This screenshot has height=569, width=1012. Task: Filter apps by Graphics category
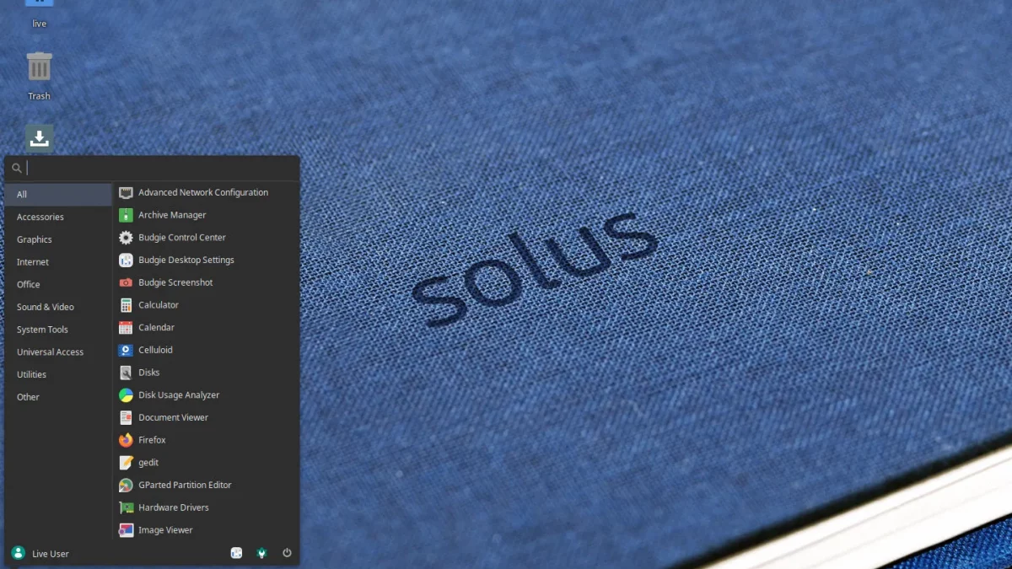tap(58, 239)
